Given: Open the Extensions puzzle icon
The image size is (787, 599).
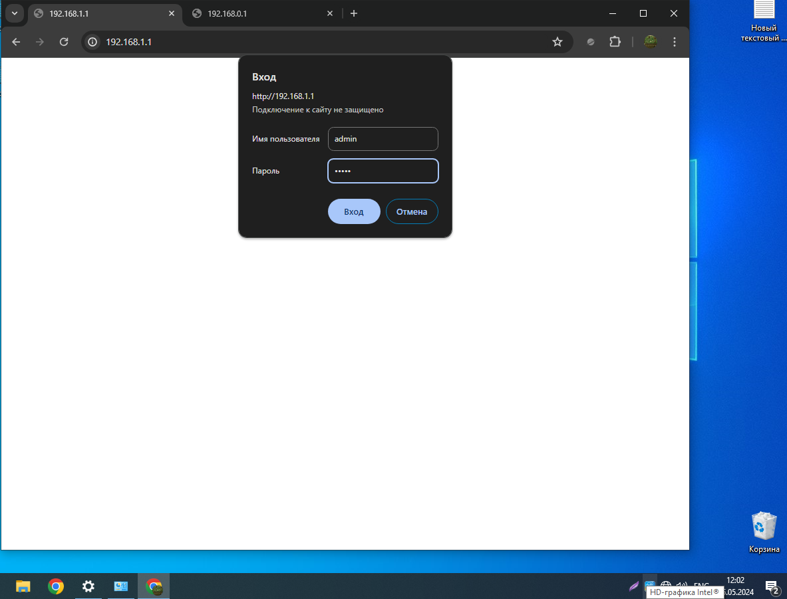Looking at the screenshot, I should click(x=615, y=42).
